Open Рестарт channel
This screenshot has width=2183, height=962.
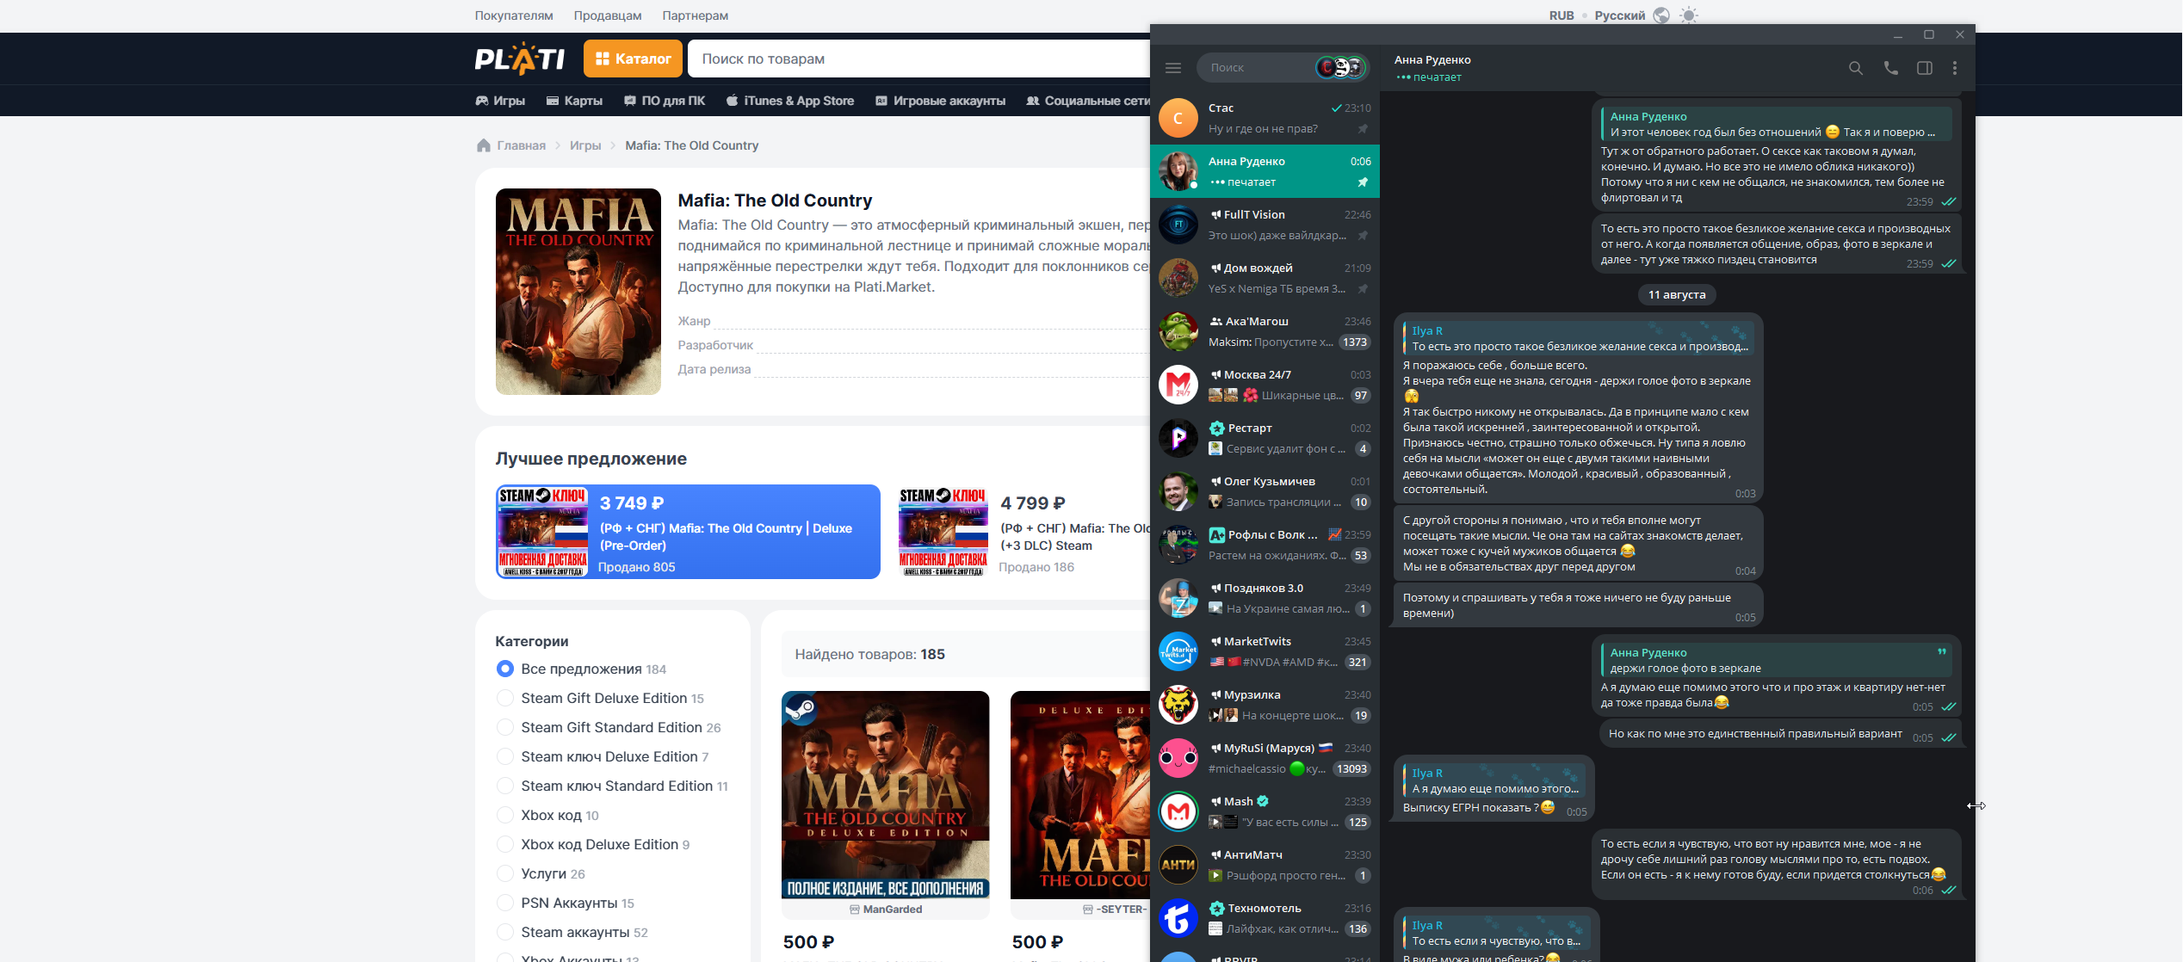(x=1265, y=438)
